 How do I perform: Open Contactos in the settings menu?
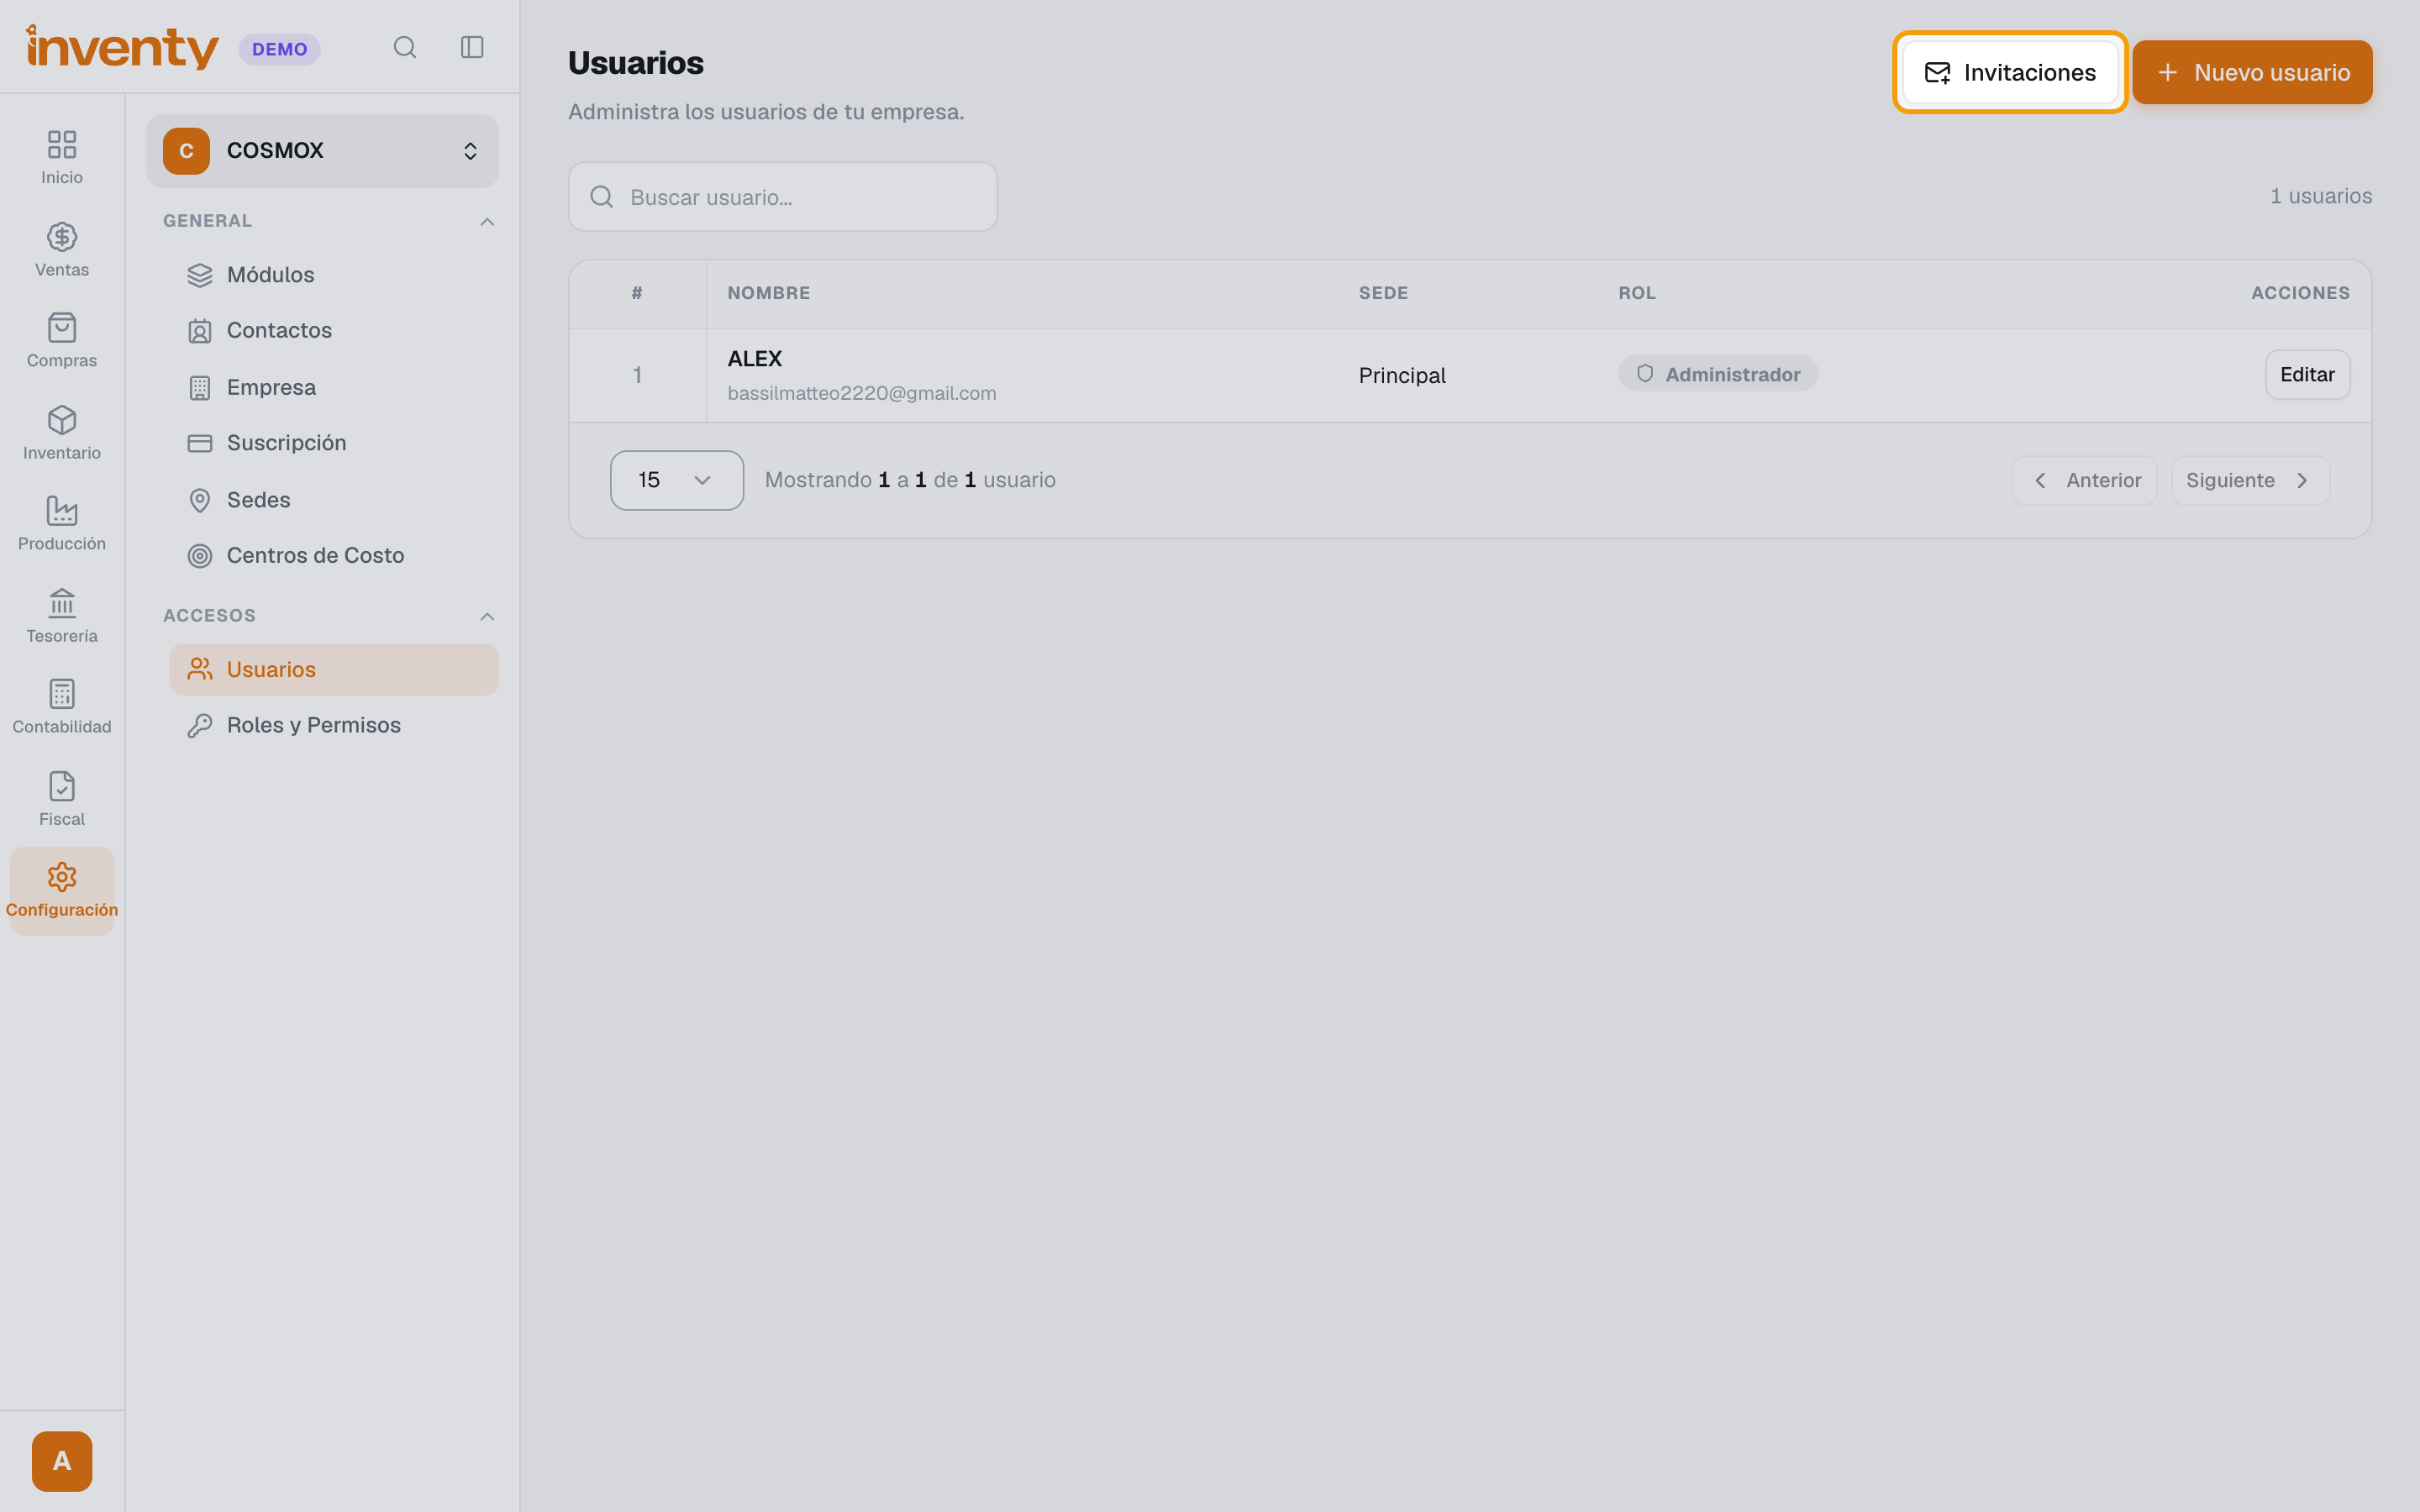334,331
